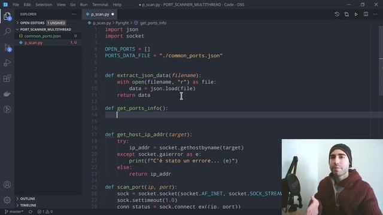Image resolution: width=383 pixels, height=215 pixels.
Task: Open editor More Actions ellipsis
Action: point(375,14)
